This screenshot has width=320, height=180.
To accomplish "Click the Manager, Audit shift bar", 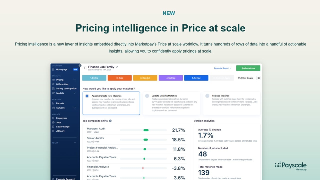I will pos(146,130).
